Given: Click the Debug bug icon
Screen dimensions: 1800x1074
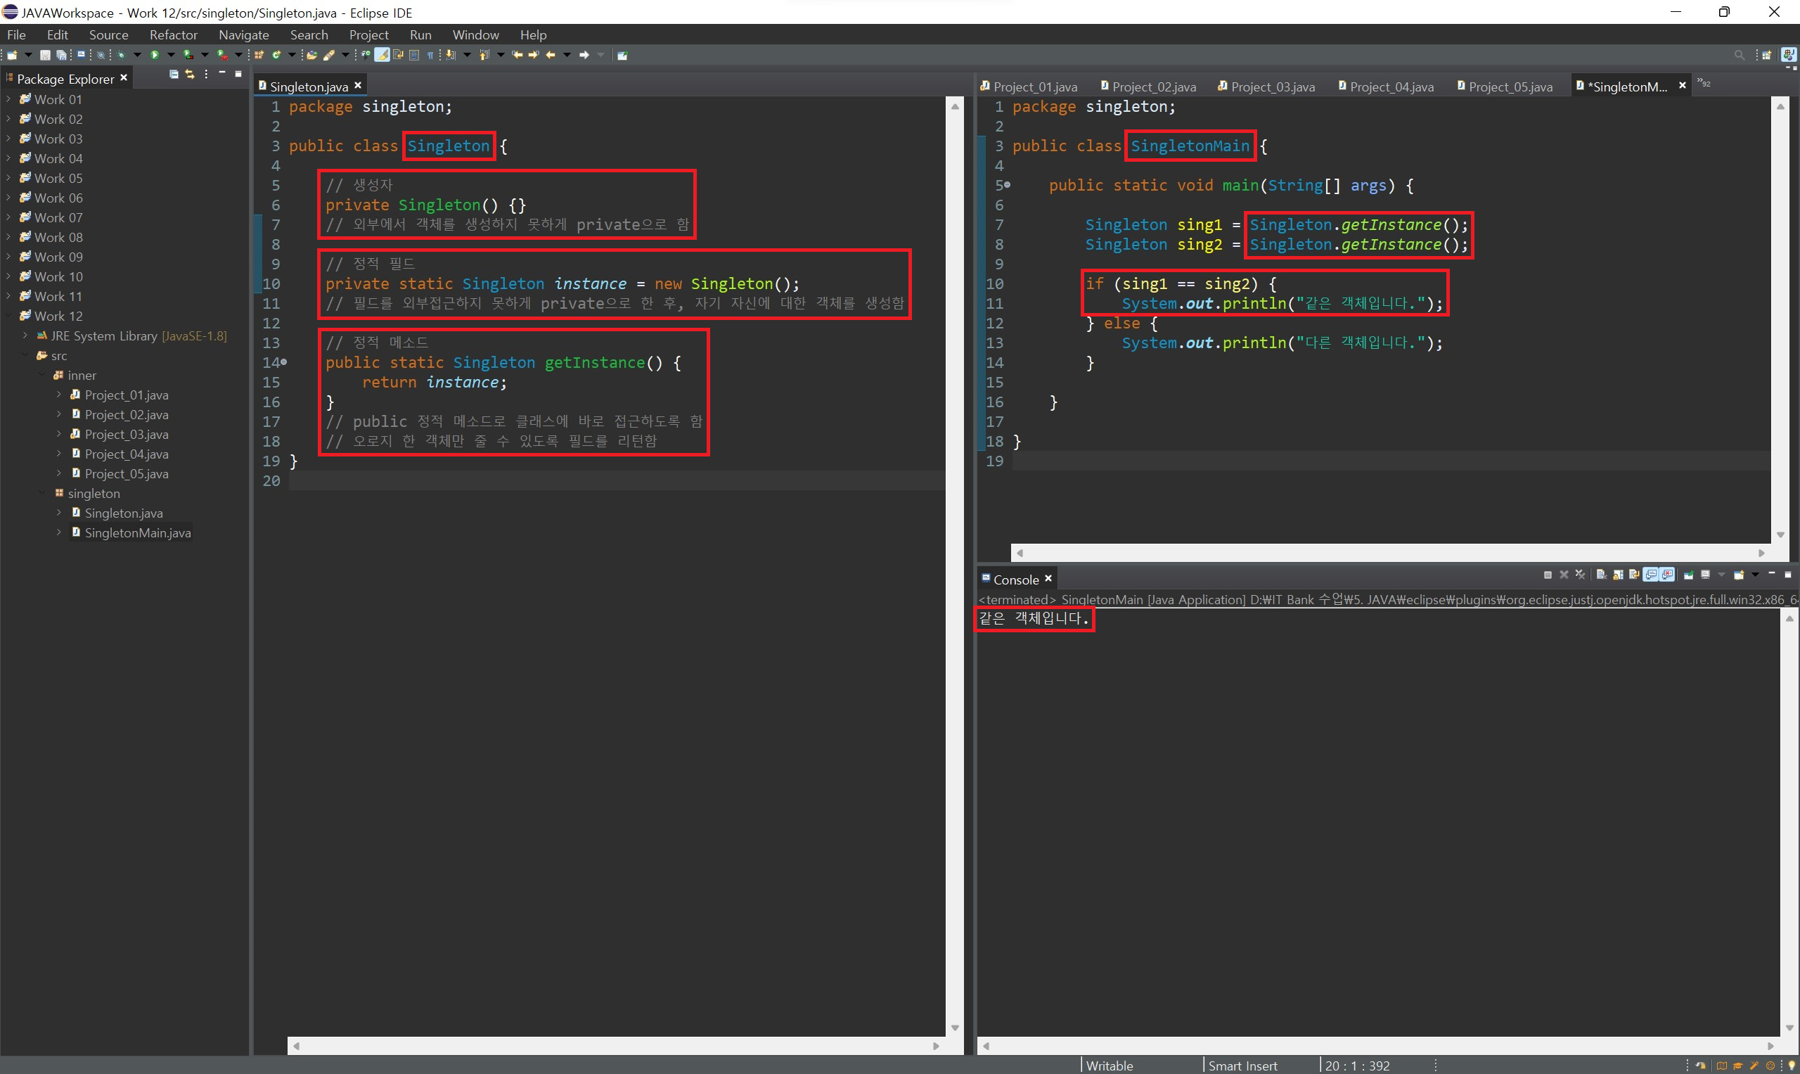Looking at the screenshot, I should click(121, 55).
